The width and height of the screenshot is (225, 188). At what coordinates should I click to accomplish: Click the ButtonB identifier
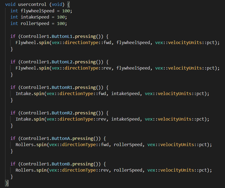coord(61,164)
